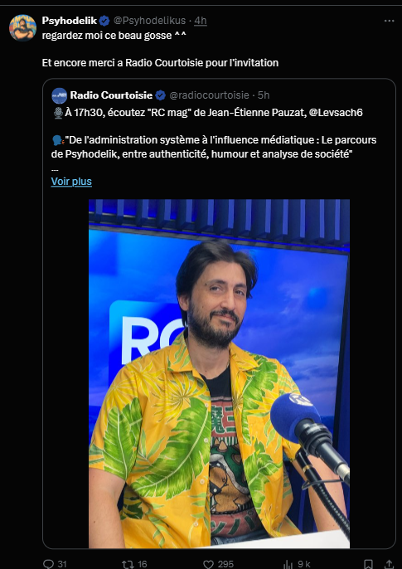
Task: Click Psyhodelik's blue verified badge
Action: 104,21
